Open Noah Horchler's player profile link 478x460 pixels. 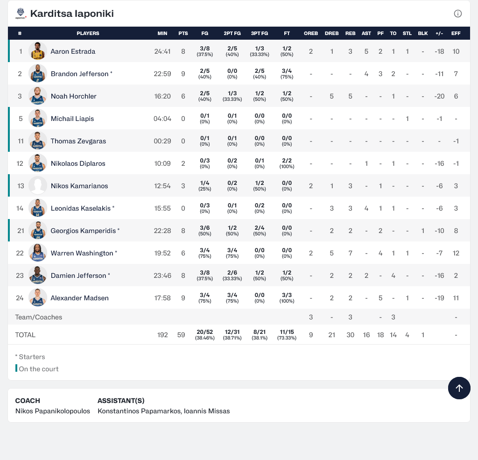tap(73, 96)
